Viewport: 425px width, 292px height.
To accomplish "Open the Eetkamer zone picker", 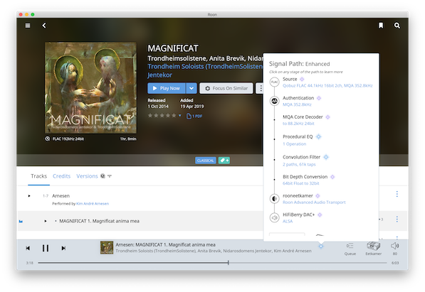I will [x=373, y=249].
